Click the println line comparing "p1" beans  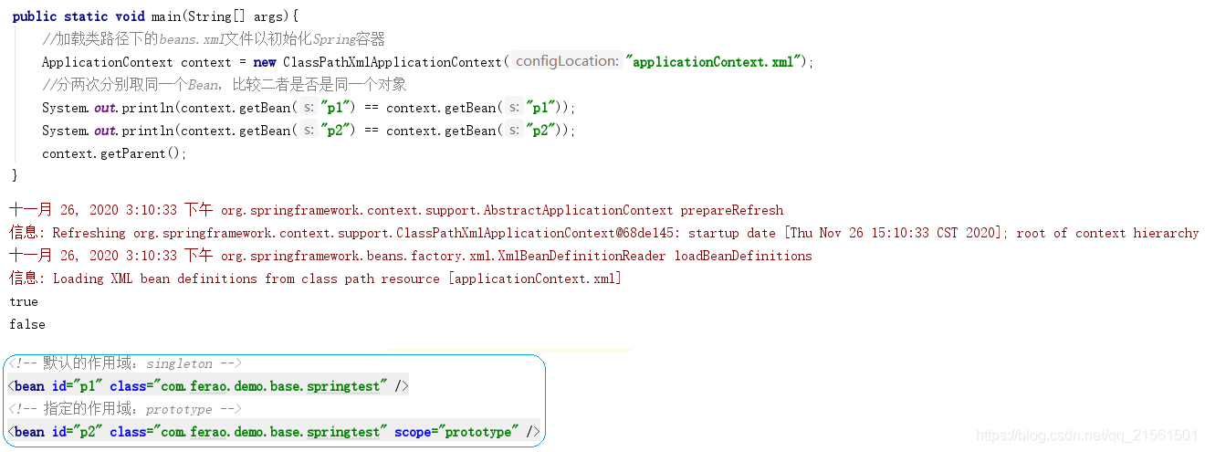(309, 108)
